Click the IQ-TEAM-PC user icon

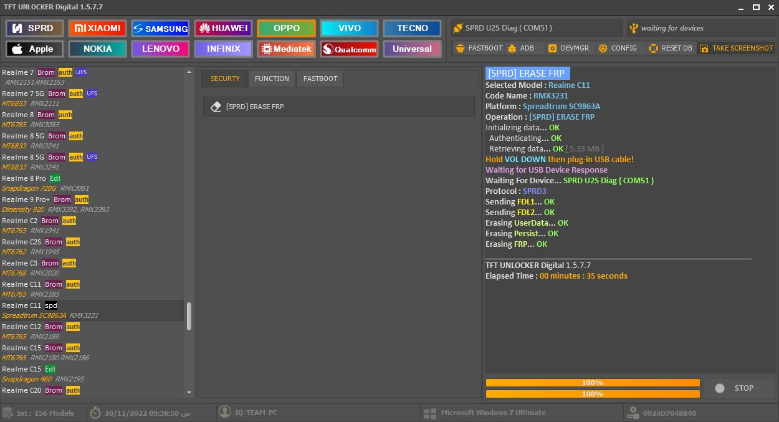(226, 413)
